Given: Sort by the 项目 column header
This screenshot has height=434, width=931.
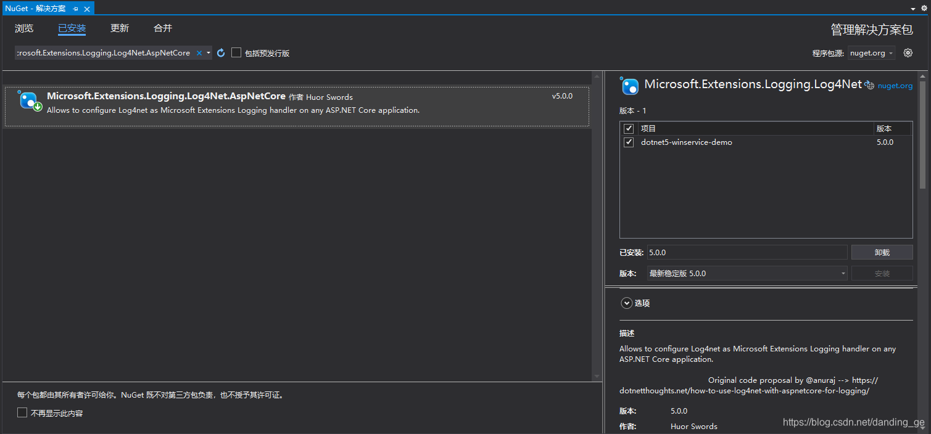Looking at the screenshot, I should (x=755, y=129).
